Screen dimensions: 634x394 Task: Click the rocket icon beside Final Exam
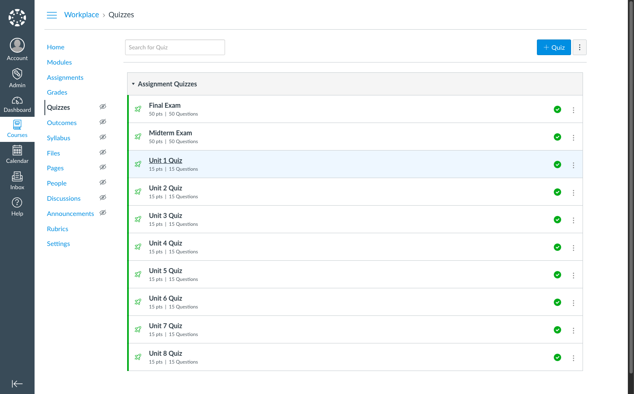[138, 109]
